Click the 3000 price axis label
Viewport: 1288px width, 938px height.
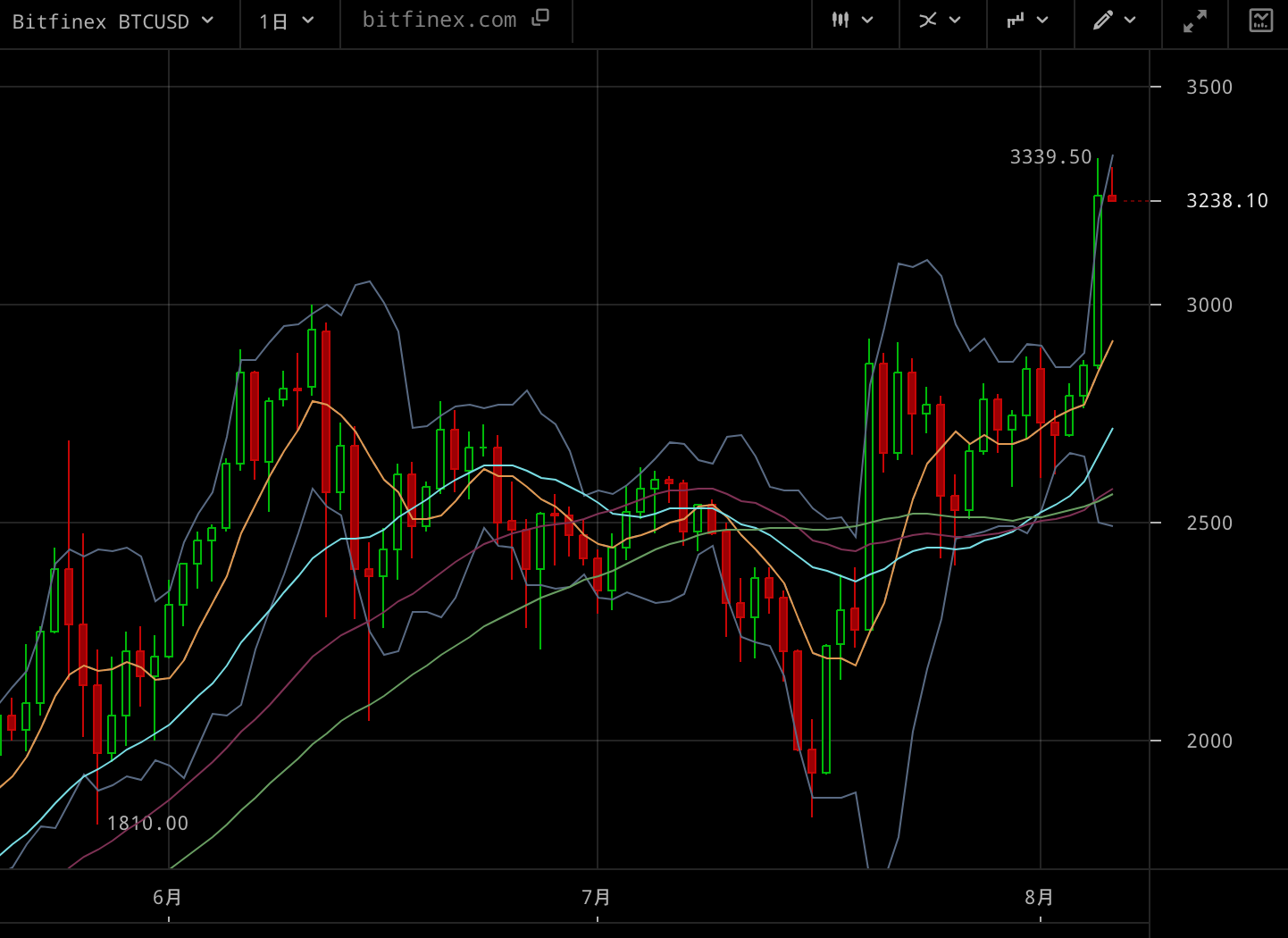(1209, 306)
